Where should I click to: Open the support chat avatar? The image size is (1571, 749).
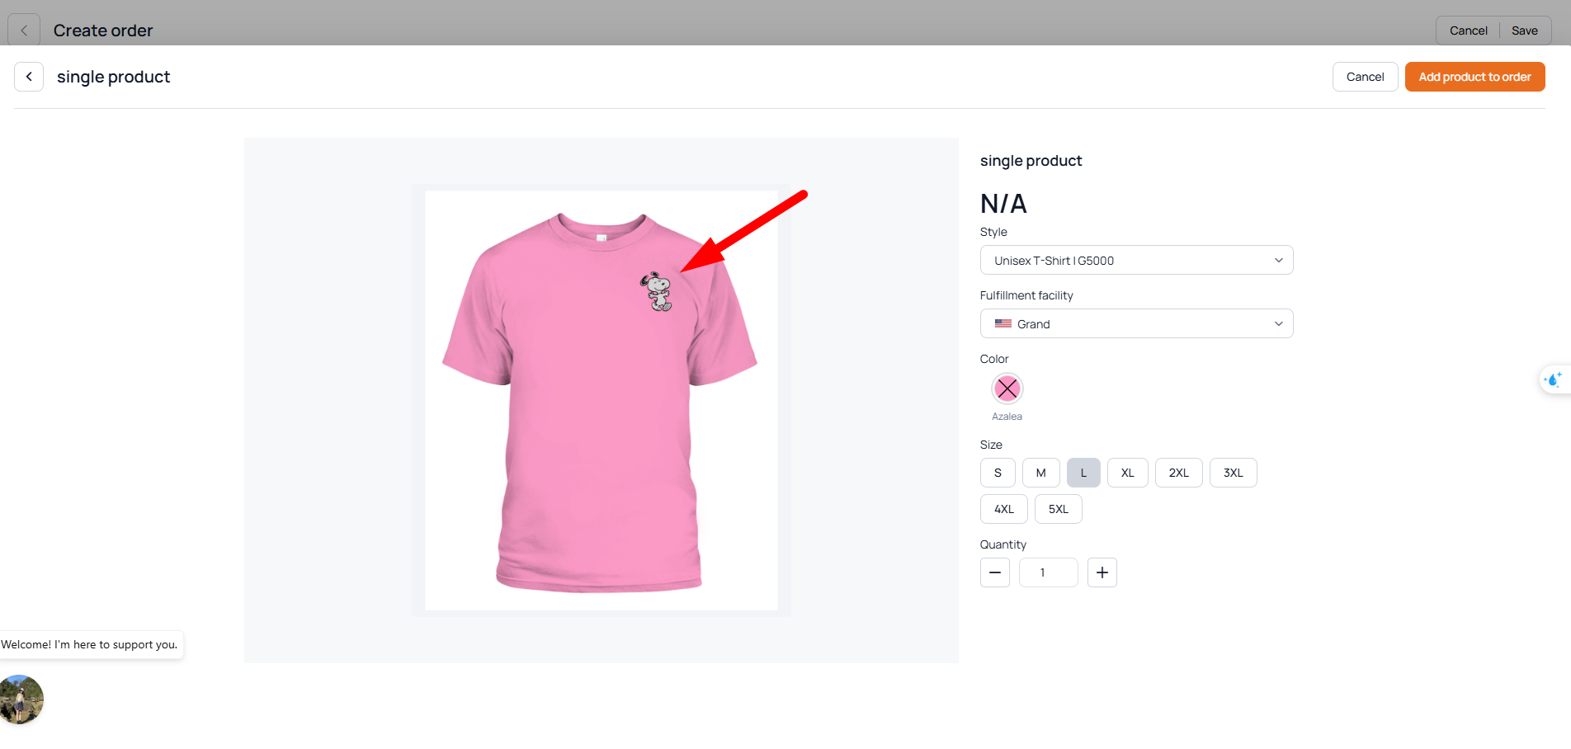point(21,700)
